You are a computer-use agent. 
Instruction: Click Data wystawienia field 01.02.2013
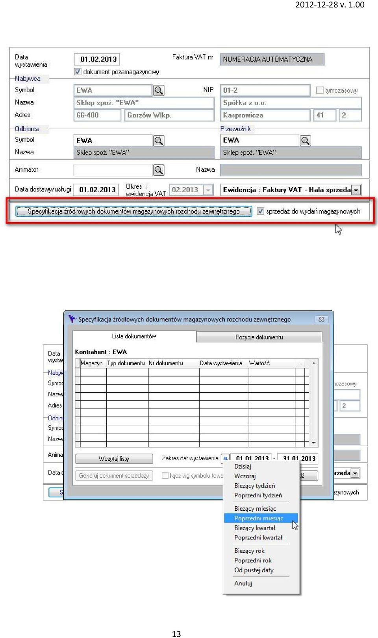[x=97, y=60]
